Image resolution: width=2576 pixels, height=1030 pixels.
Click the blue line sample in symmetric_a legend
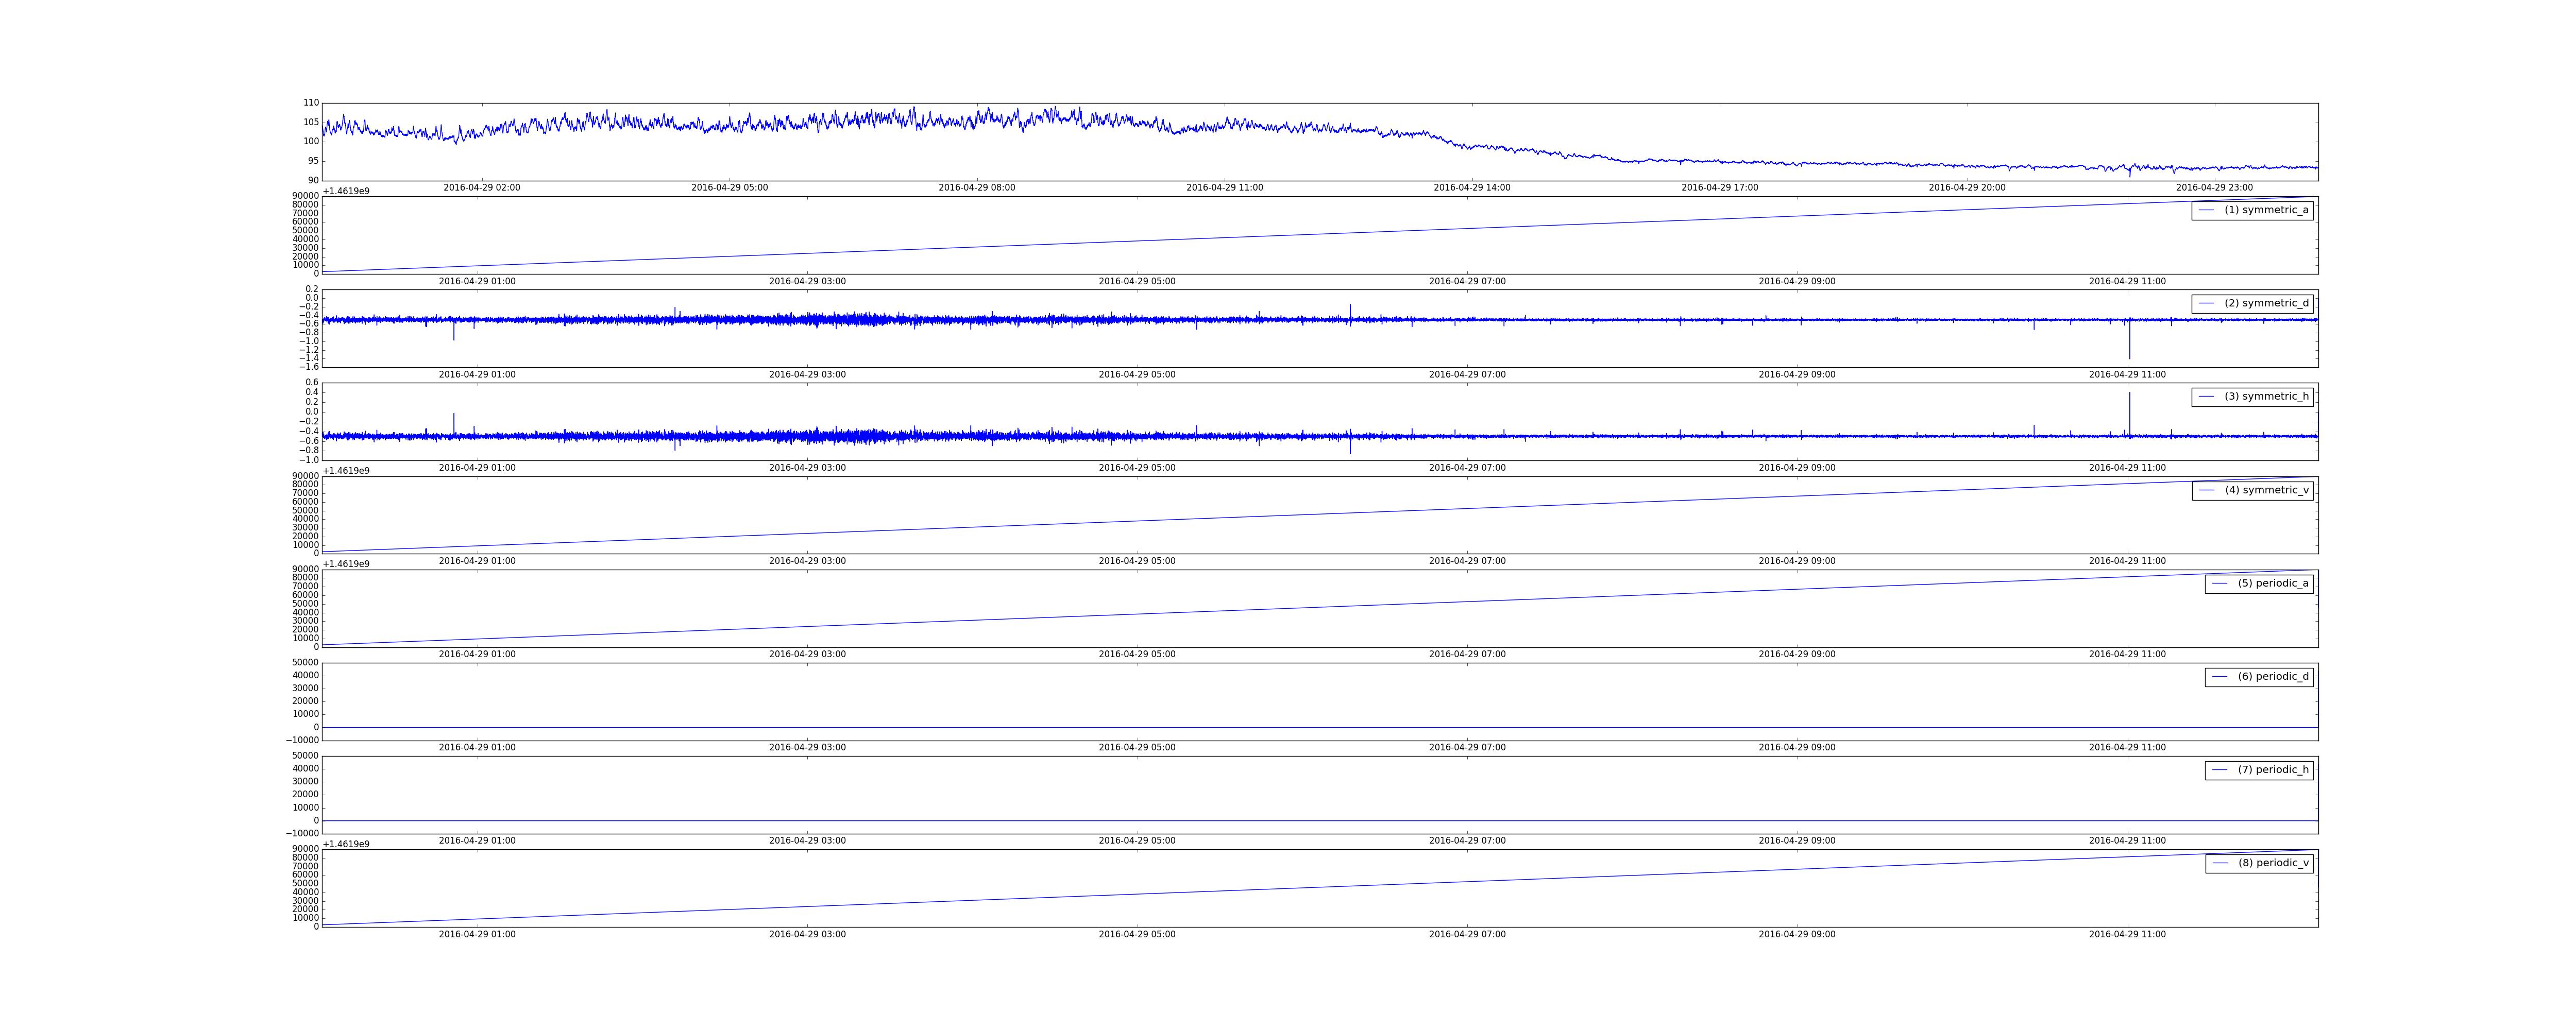pyautogui.click(x=2206, y=210)
